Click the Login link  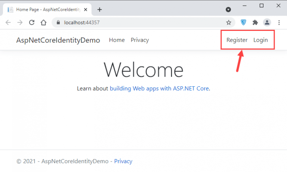point(260,40)
